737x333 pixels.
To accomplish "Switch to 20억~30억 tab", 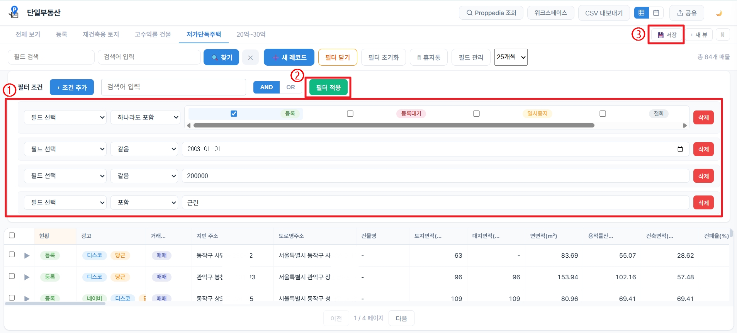I will point(251,34).
